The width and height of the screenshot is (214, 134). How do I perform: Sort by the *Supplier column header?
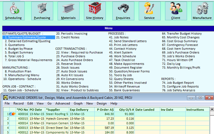point(57,110)
